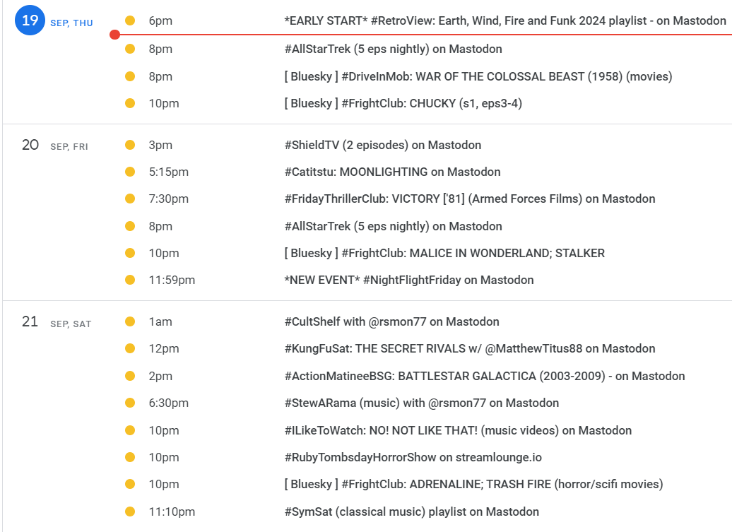Open #CultShelf with @rsmon77 event
The width and height of the screenshot is (732, 532).
point(391,321)
